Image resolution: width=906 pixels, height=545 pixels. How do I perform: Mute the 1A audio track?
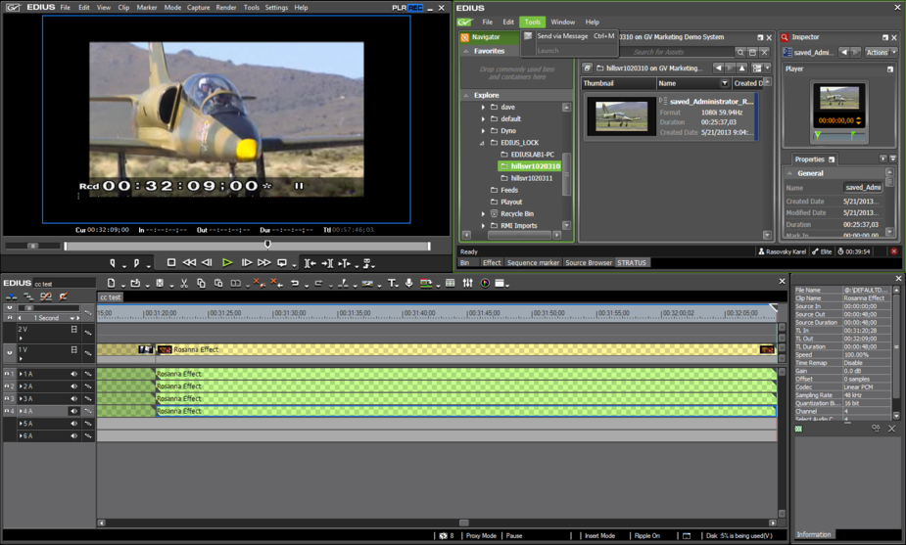(x=74, y=374)
